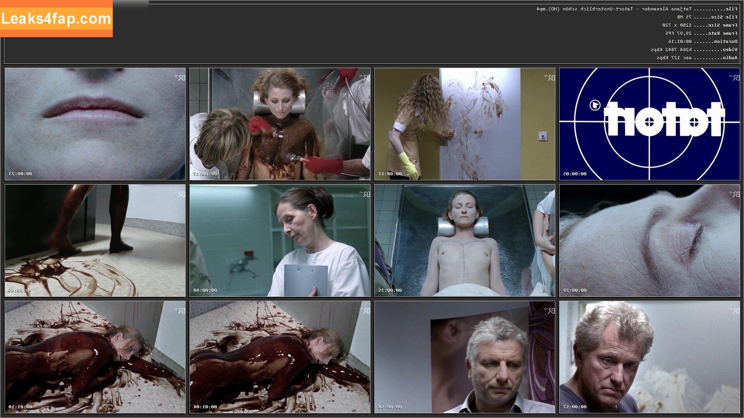This screenshot has width=744, height=418.
Task: Click the 'Audio......... aac 127 Kbps' line
Action: coord(697,58)
